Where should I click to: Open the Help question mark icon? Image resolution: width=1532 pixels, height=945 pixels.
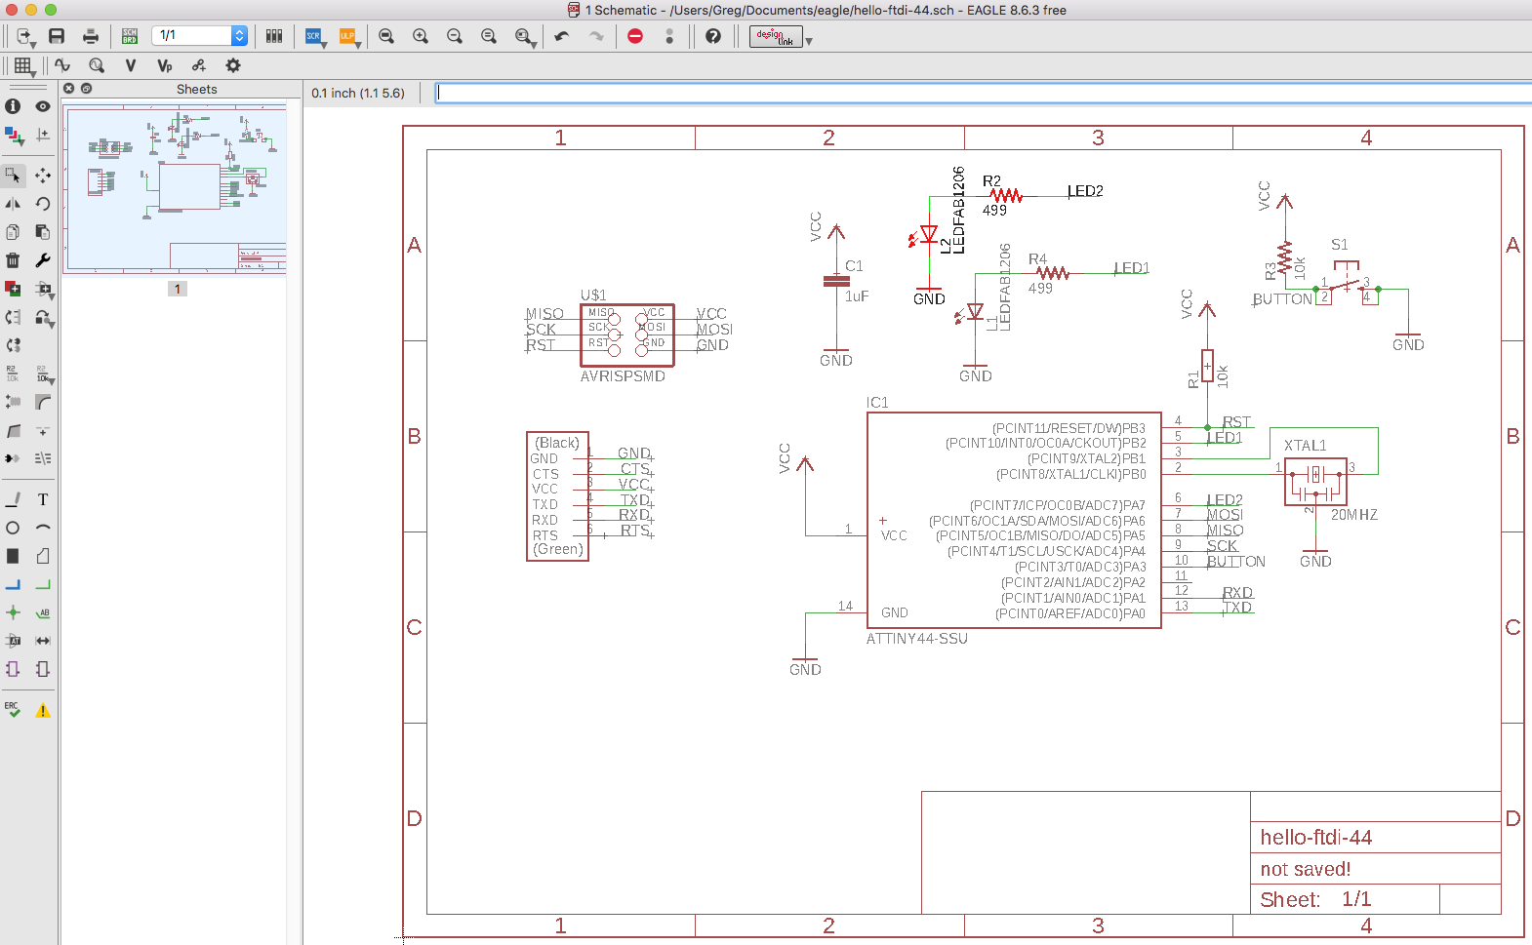point(713,36)
